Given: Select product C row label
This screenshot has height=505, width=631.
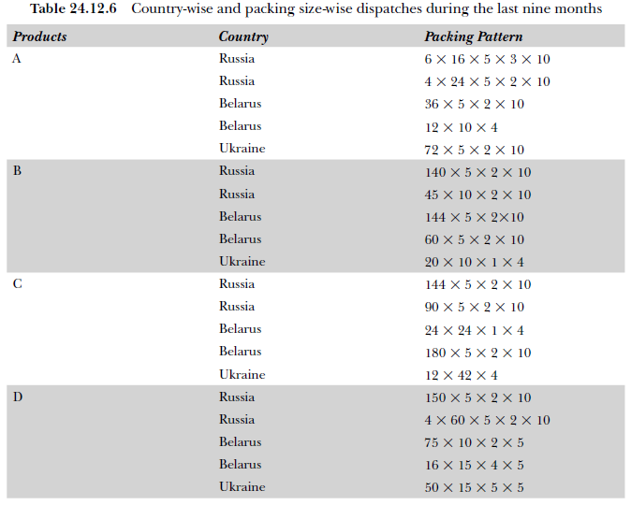Looking at the screenshot, I should click(17, 284).
